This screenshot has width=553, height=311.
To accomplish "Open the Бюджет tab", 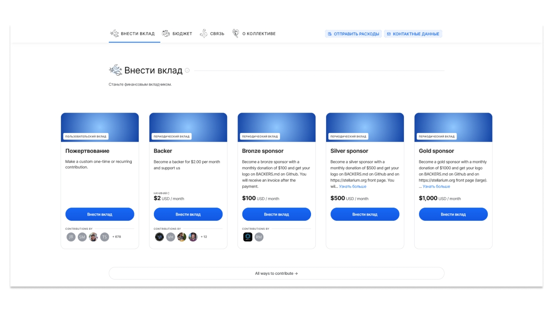I will click(177, 34).
